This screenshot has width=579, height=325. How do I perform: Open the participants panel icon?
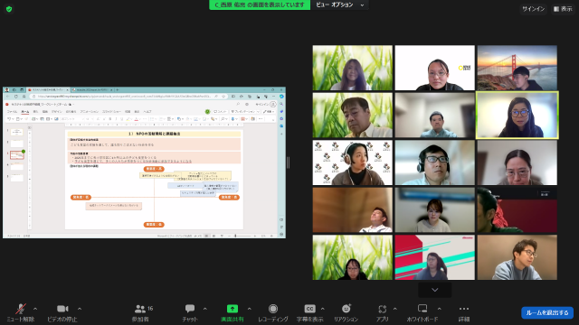140,309
